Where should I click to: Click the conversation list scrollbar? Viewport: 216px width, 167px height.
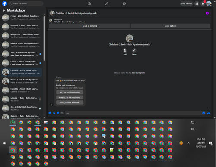click(44, 38)
